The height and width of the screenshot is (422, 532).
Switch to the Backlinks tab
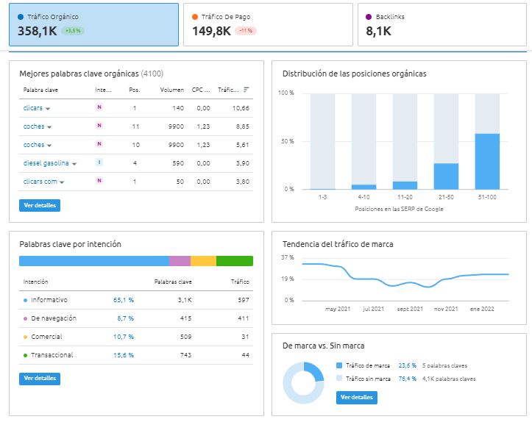click(442, 25)
